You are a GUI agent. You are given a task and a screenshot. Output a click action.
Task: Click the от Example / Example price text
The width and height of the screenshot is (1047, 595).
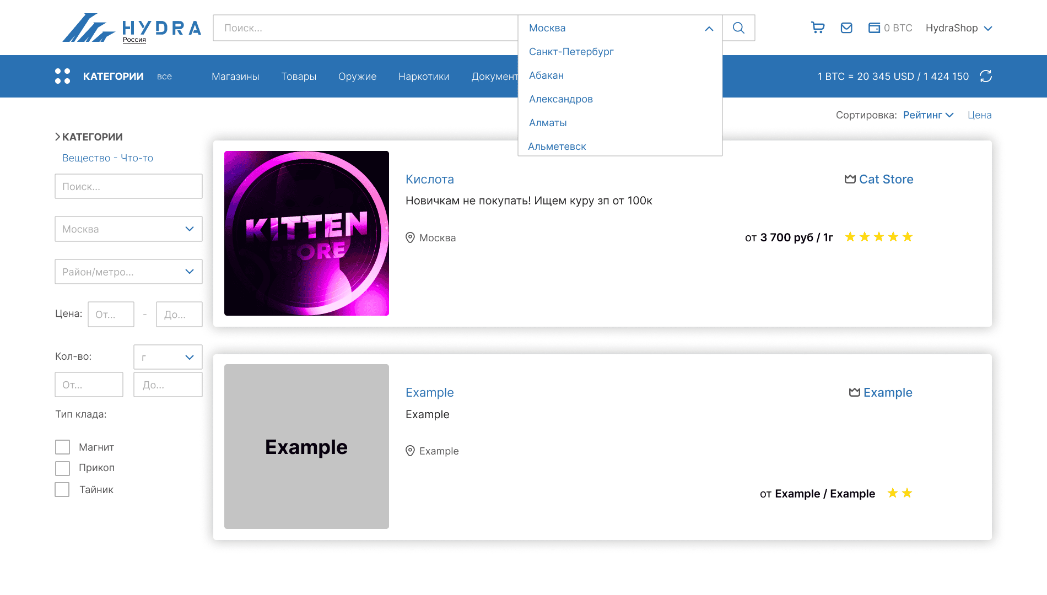click(817, 494)
